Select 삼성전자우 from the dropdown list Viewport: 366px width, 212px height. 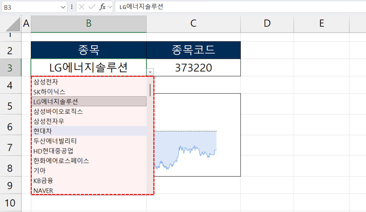click(89, 121)
